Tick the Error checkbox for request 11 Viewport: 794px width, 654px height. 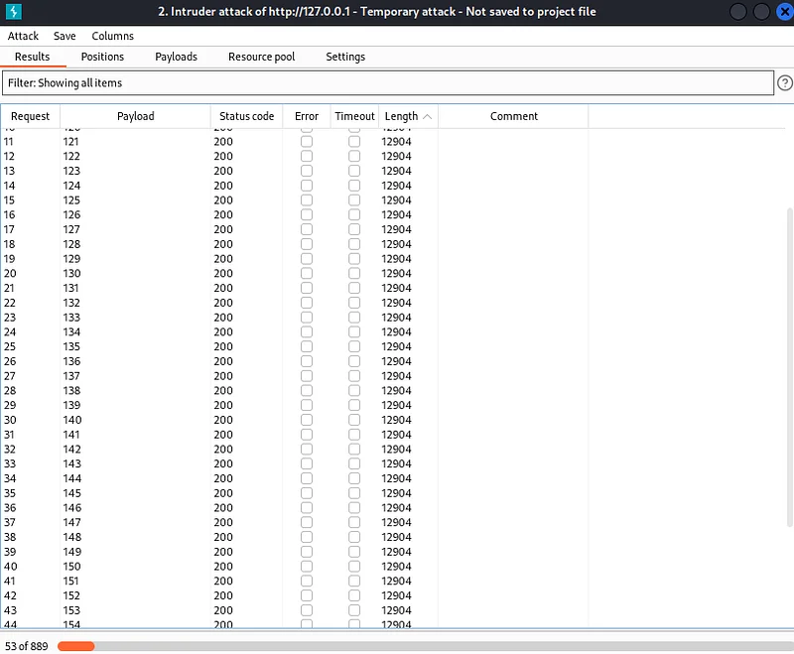(x=307, y=141)
